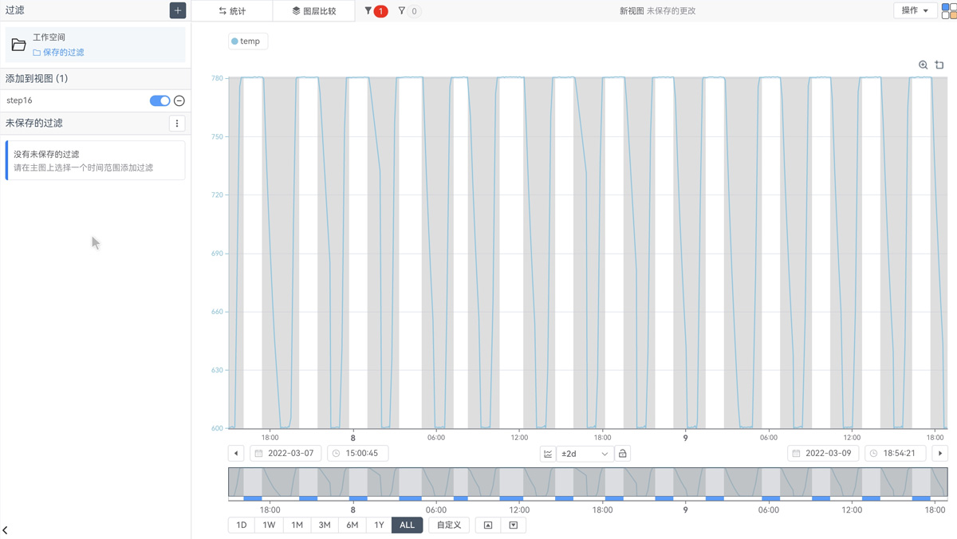
Task: Select the 1Y time range
Action: [379, 525]
